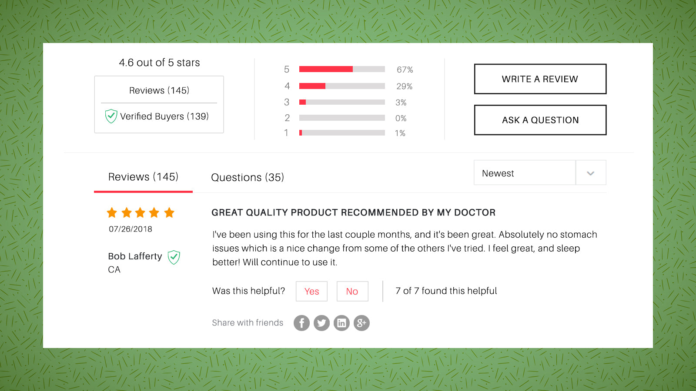Click the sort selector chevron arrow

[591, 172]
